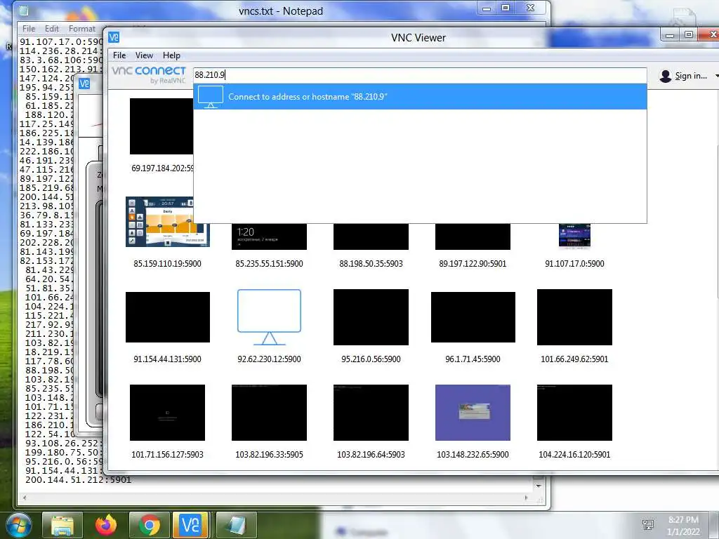Maximize the VNC Viewer window
Image resolution: width=719 pixels, height=539 pixels.
click(688, 35)
